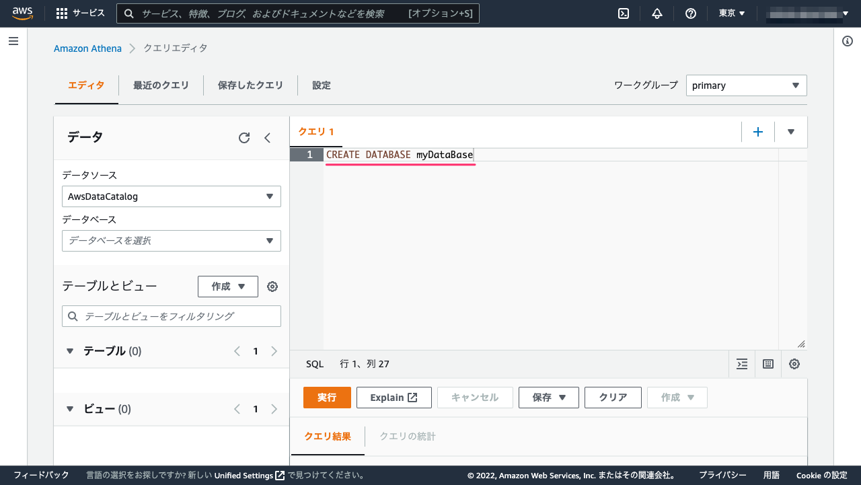861x485 pixels.
Task: Open Cookie の設定 in footer
Action: tap(822, 476)
